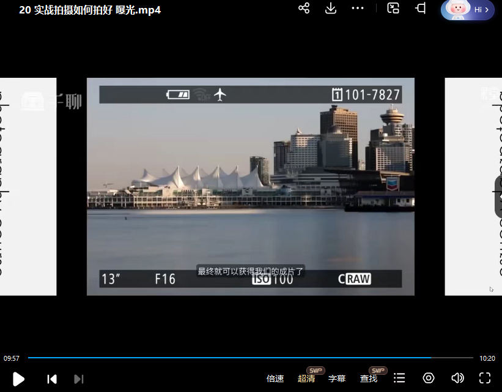Open the 超清 video quality menu
Viewport: 502px width, 392px height.
pos(306,379)
